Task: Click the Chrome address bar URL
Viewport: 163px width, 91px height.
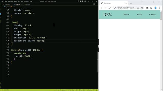Action: [126, 8]
